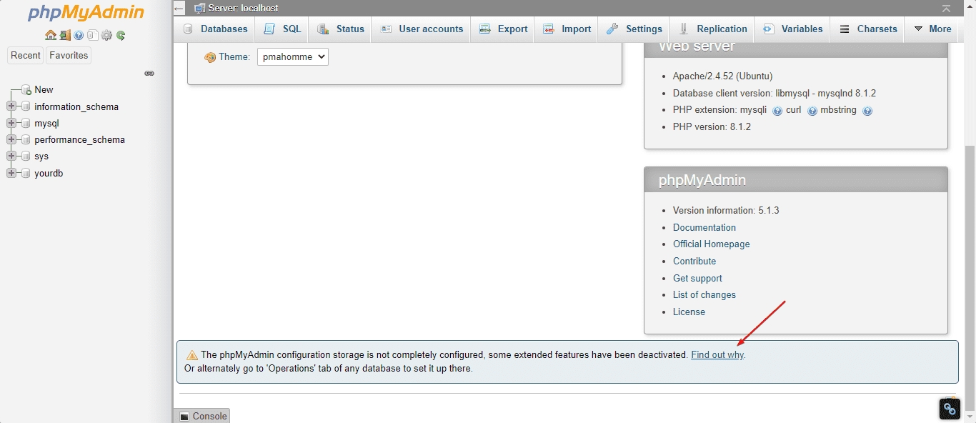The image size is (976, 423).
Task: Open the Official Homepage link
Action: [x=711, y=244]
